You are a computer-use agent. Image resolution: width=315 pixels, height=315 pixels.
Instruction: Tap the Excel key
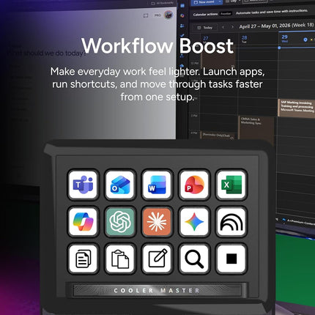(231, 185)
